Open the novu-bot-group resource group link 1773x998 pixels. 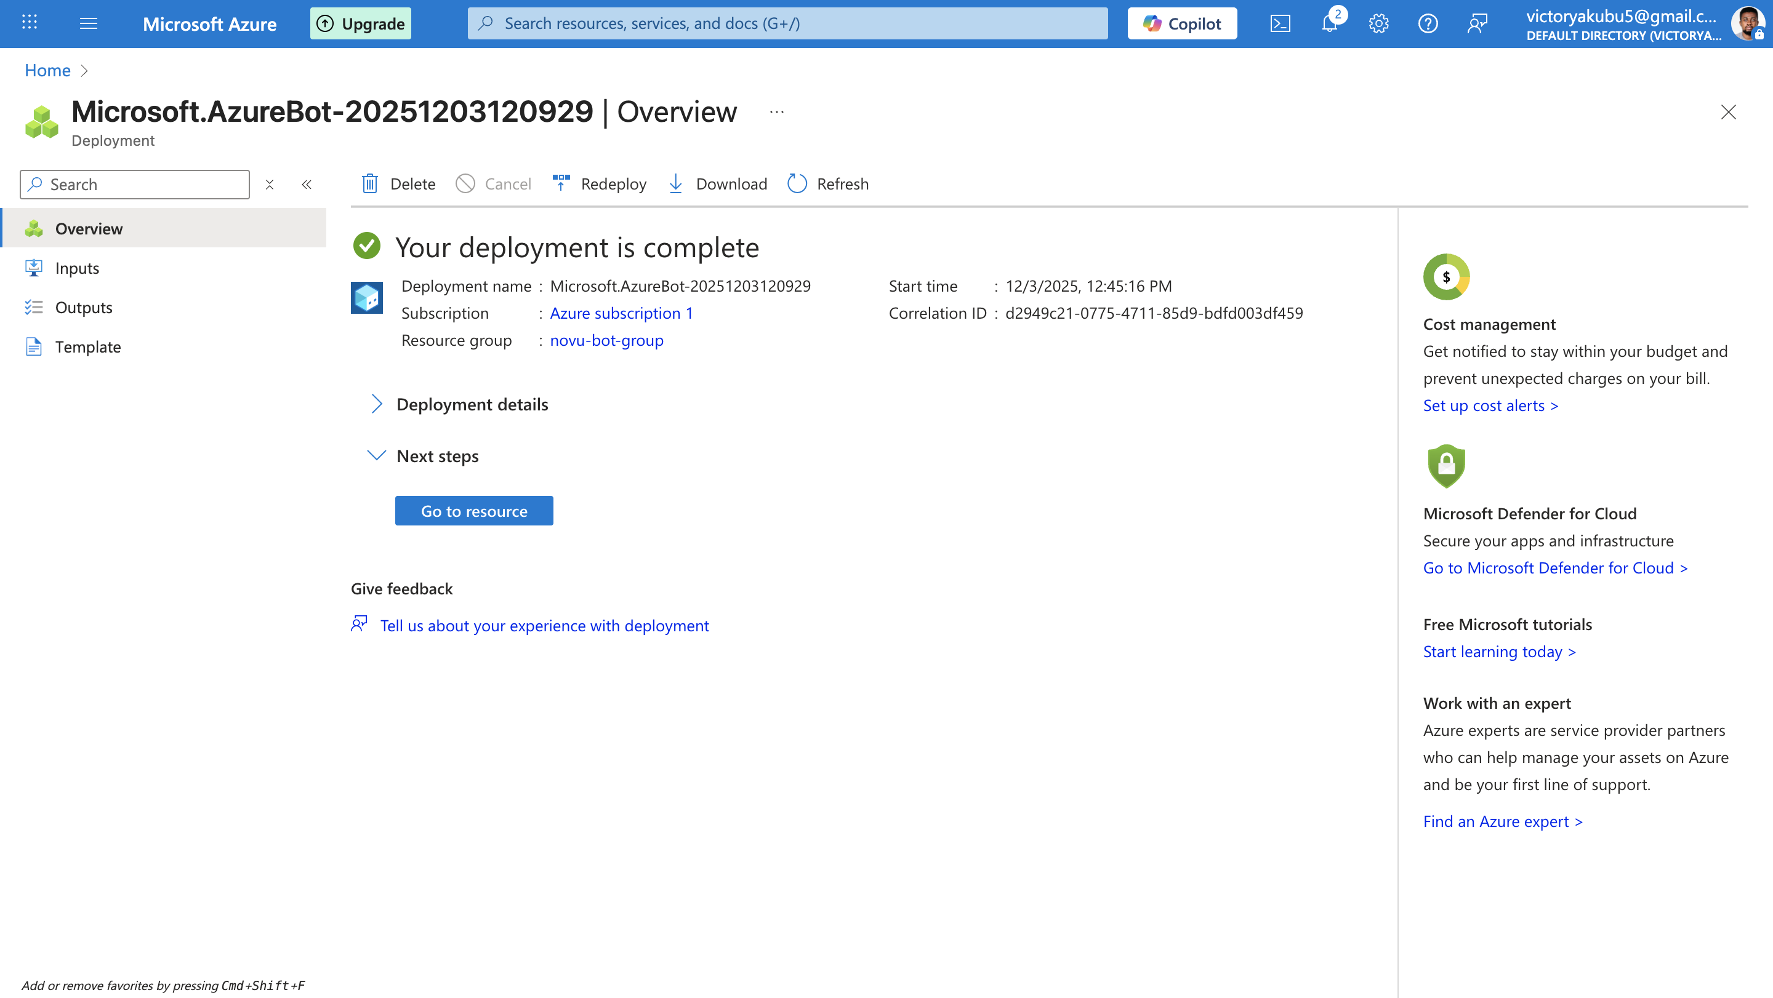pyautogui.click(x=606, y=340)
